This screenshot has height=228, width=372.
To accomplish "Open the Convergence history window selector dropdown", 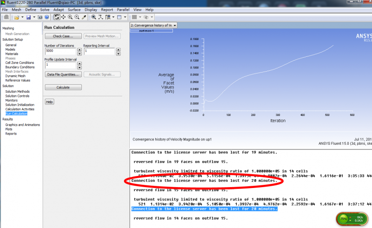I will point(175,26).
